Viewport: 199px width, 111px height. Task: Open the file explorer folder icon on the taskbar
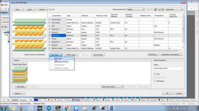(85, 108)
